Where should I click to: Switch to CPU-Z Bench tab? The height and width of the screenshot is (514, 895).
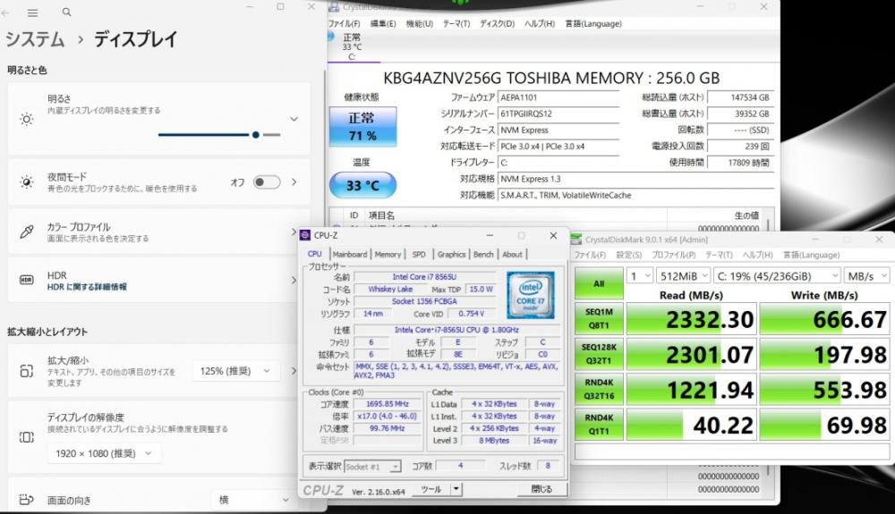(x=483, y=254)
